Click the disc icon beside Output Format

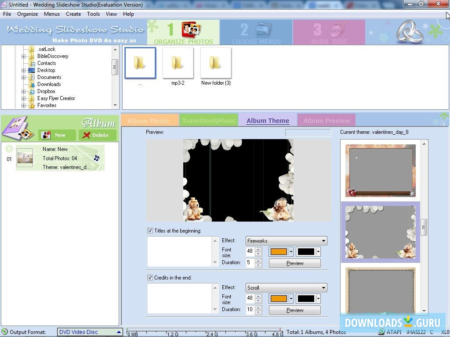(x=4, y=332)
